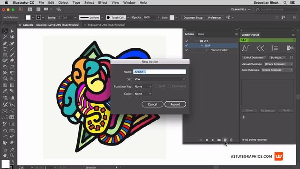The image size is (300, 169).
Task: Open the Manual Checkups dropdown
Action: tap(278, 64)
